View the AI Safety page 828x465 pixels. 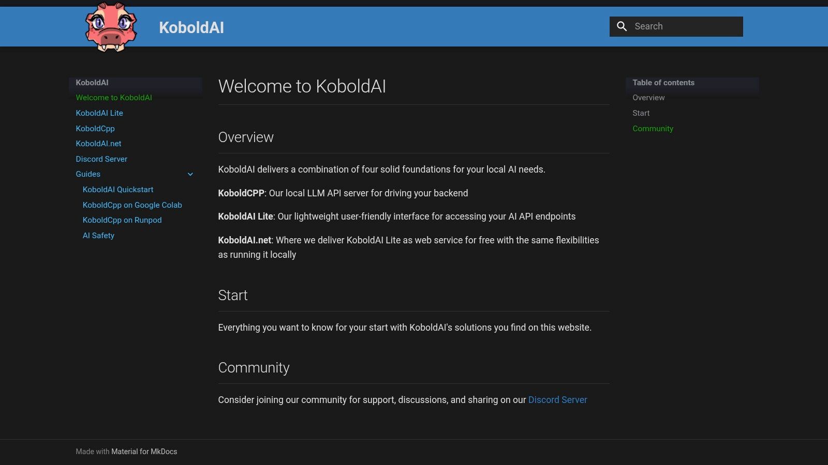click(x=98, y=236)
